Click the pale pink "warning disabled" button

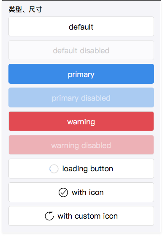(81, 145)
